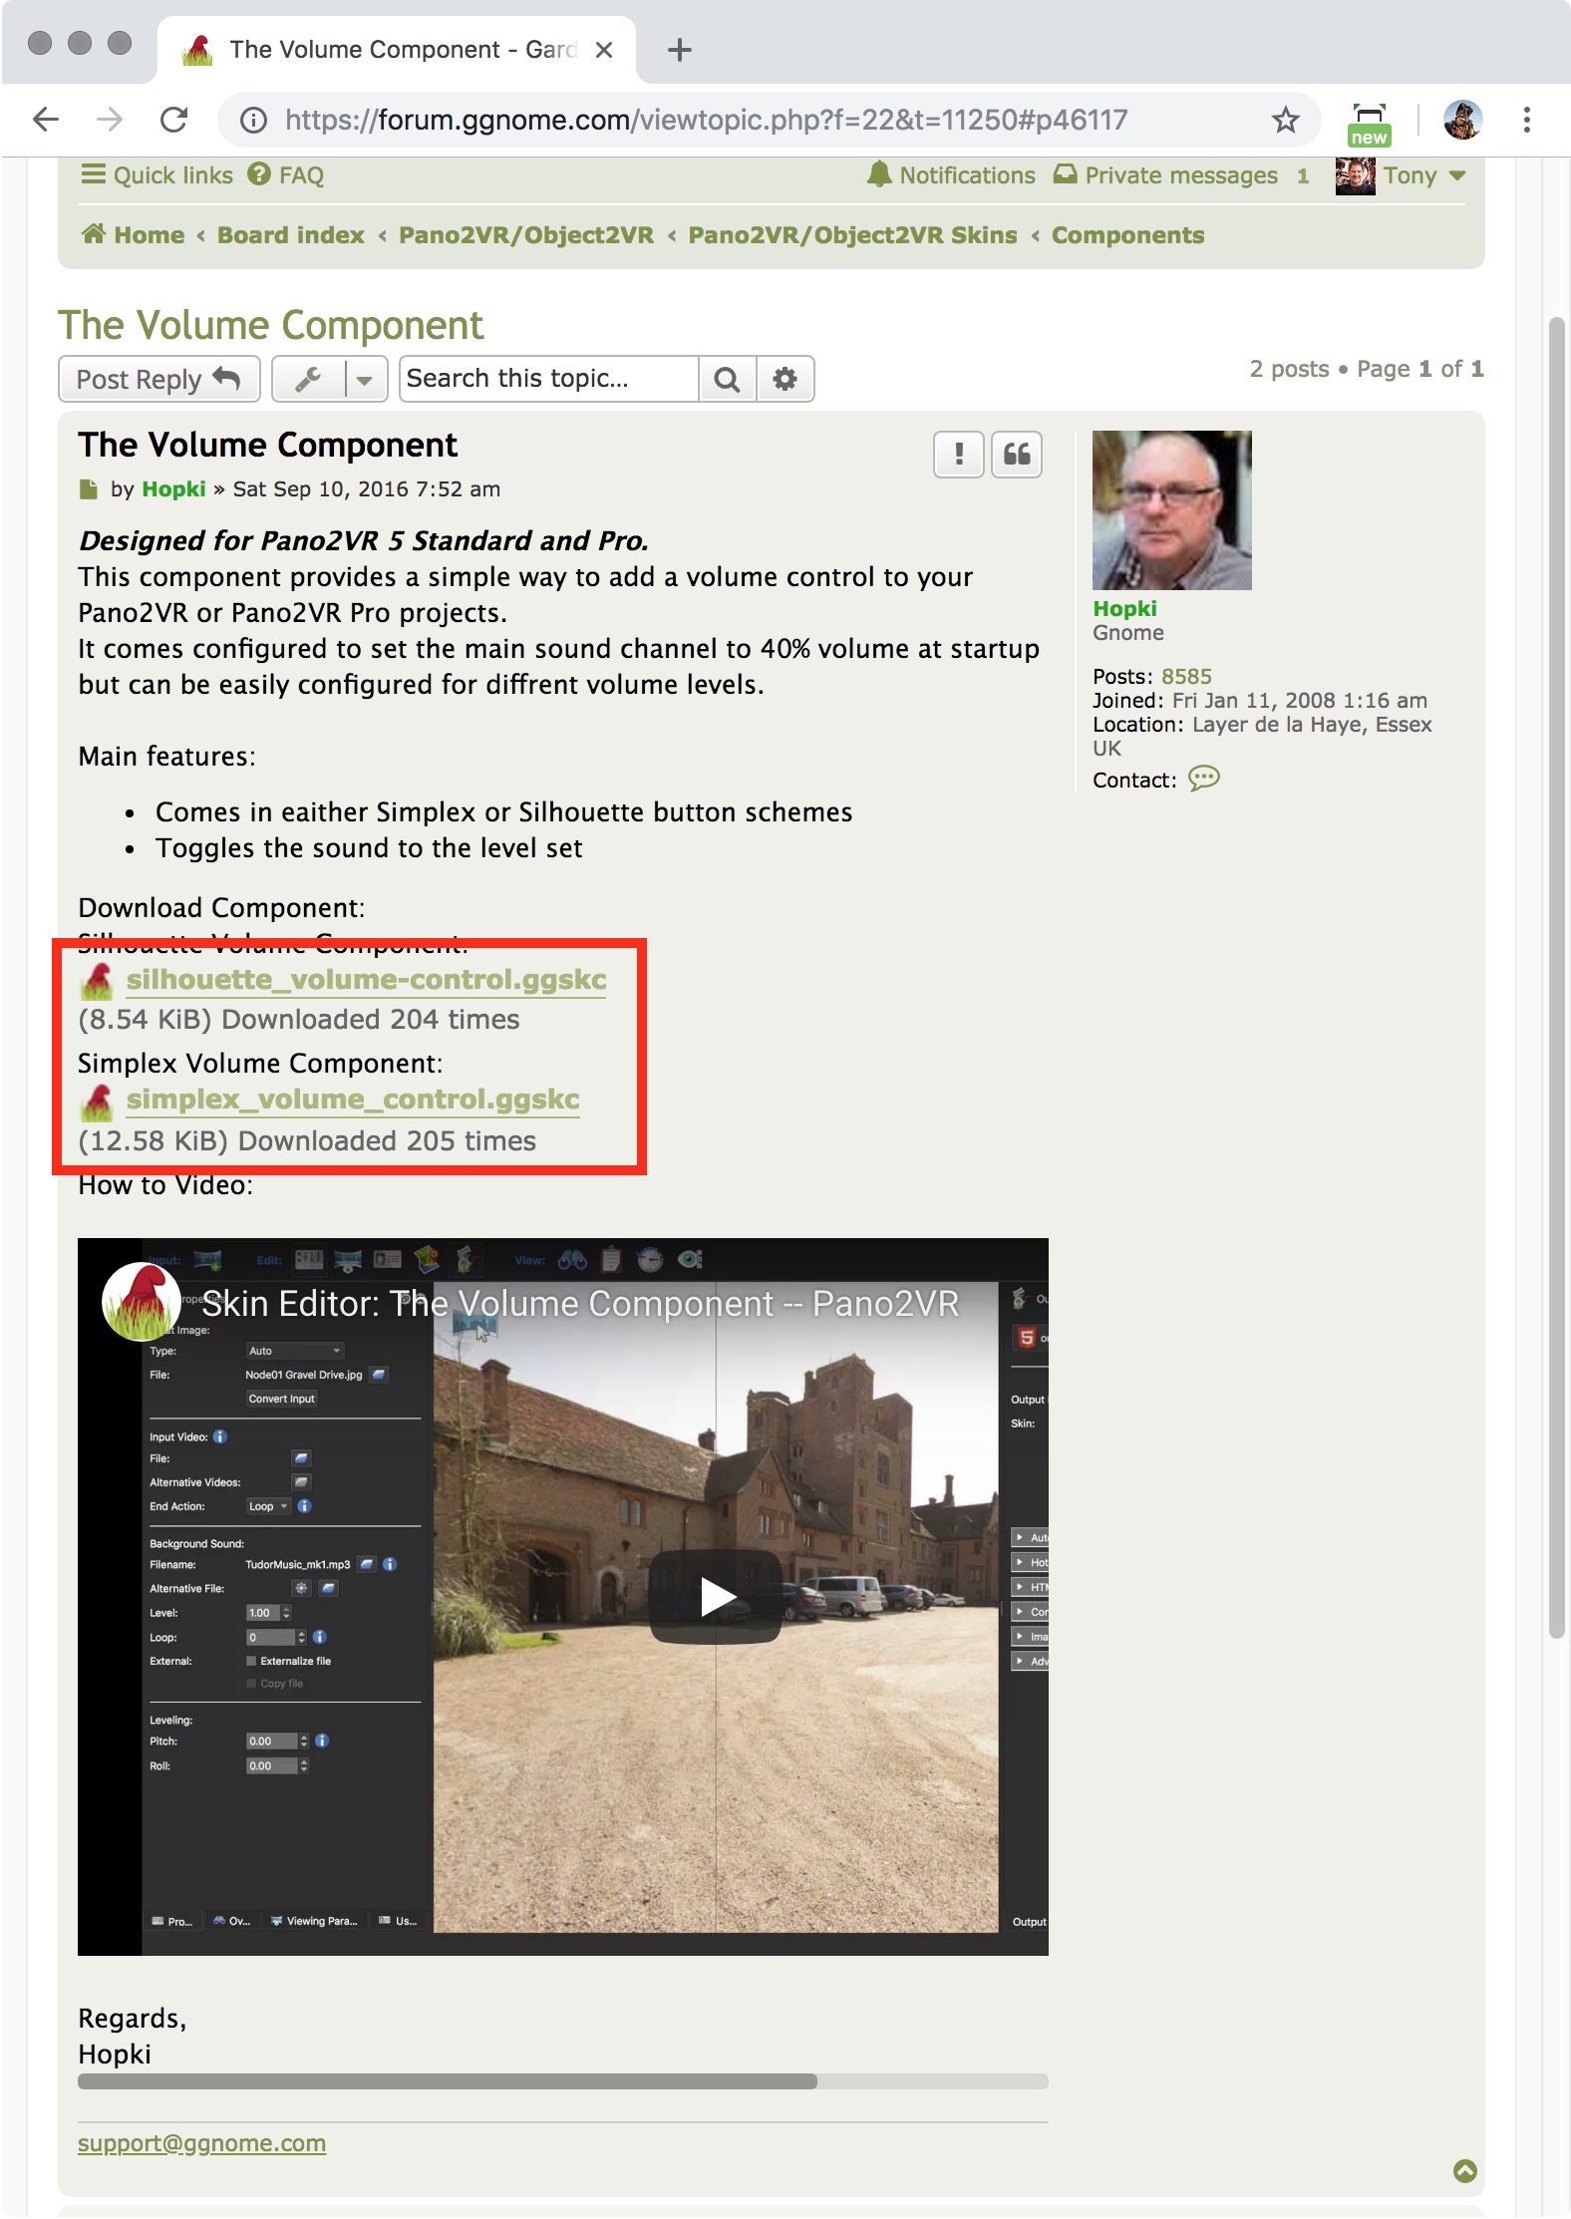Open Chrome profile avatar
This screenshot has width=1571, height=2219.
(1462, 120)
